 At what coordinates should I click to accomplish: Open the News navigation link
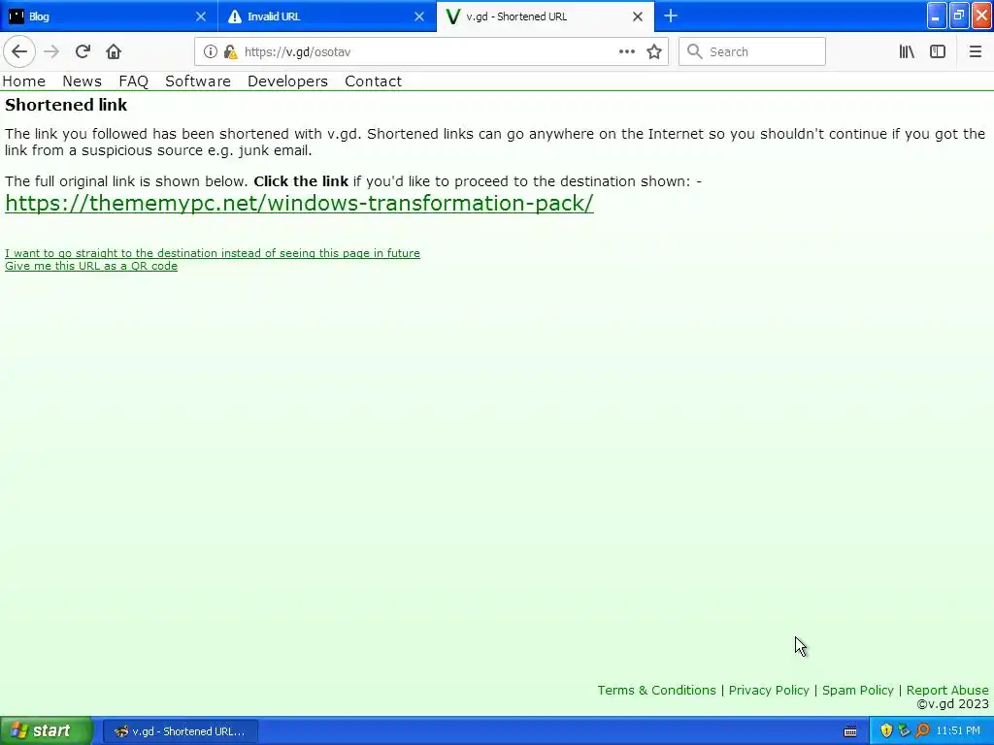coord(82,81)
